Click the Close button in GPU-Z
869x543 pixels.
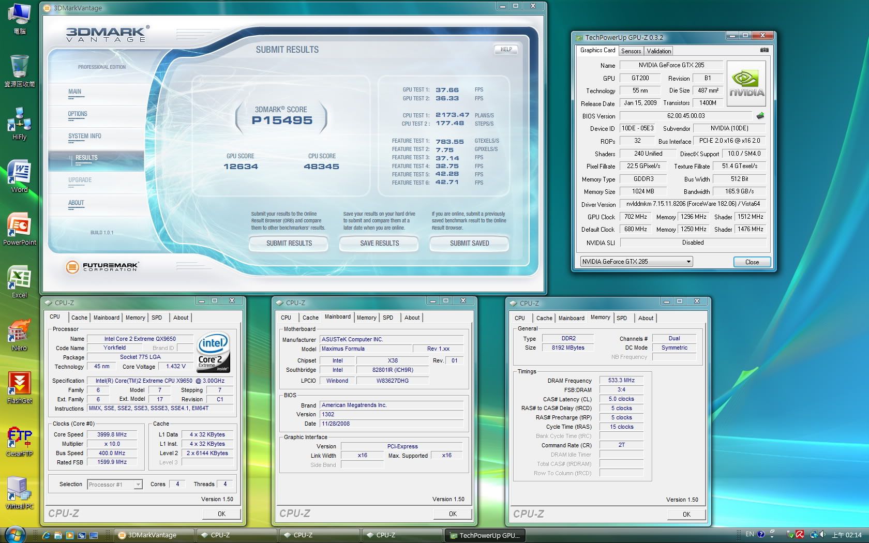point(752,262)
